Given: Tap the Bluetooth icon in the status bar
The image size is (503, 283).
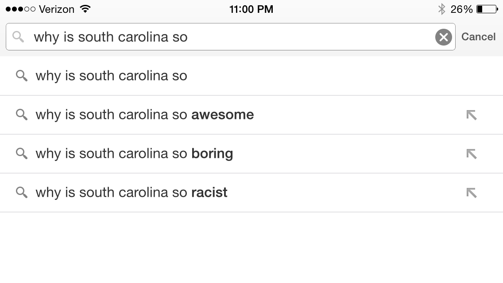Looking at the screenshot, I should click(441, 9).
